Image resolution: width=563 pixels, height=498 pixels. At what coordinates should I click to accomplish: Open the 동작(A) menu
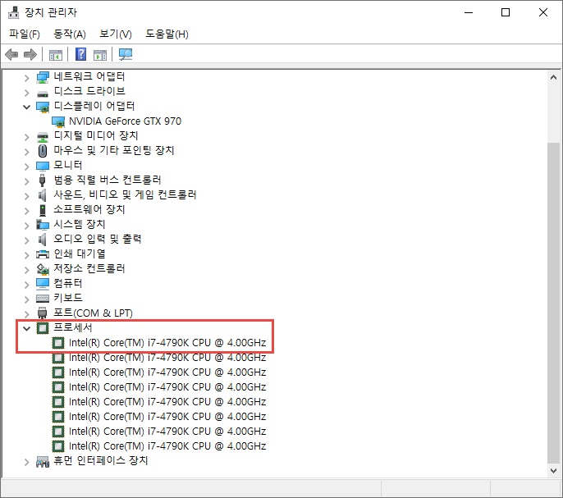(70, 34)
